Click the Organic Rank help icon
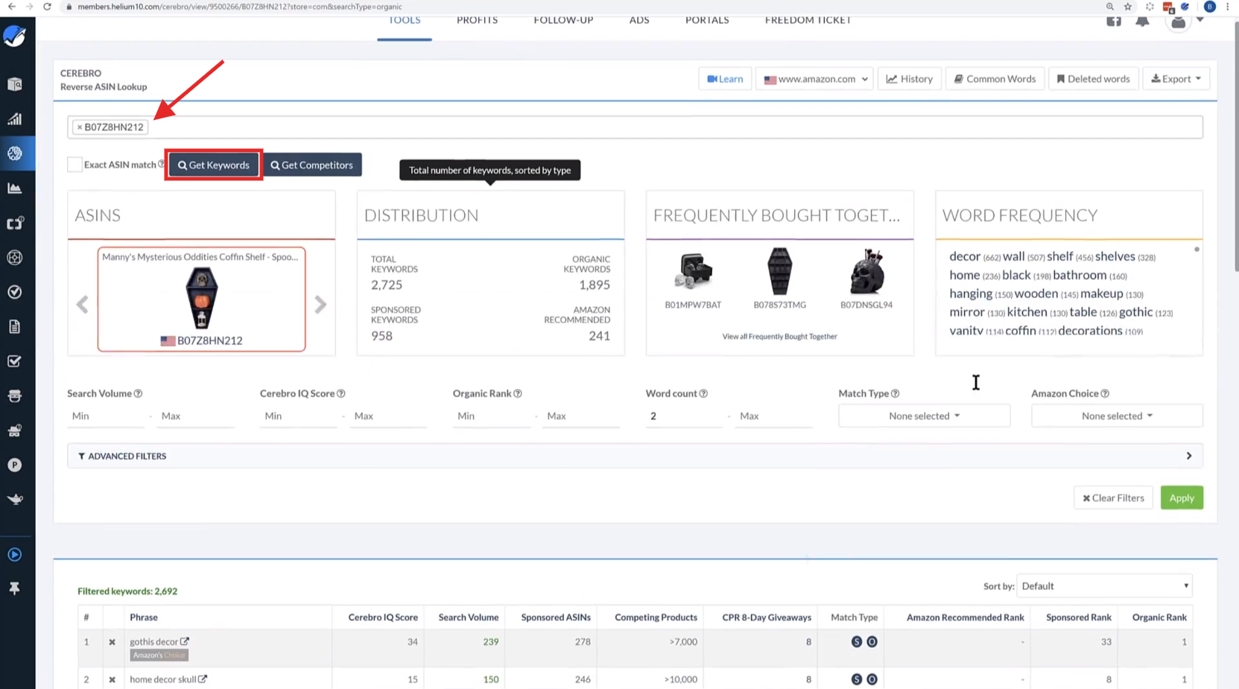The image size is (1239, 689). (x=518, y=393)
